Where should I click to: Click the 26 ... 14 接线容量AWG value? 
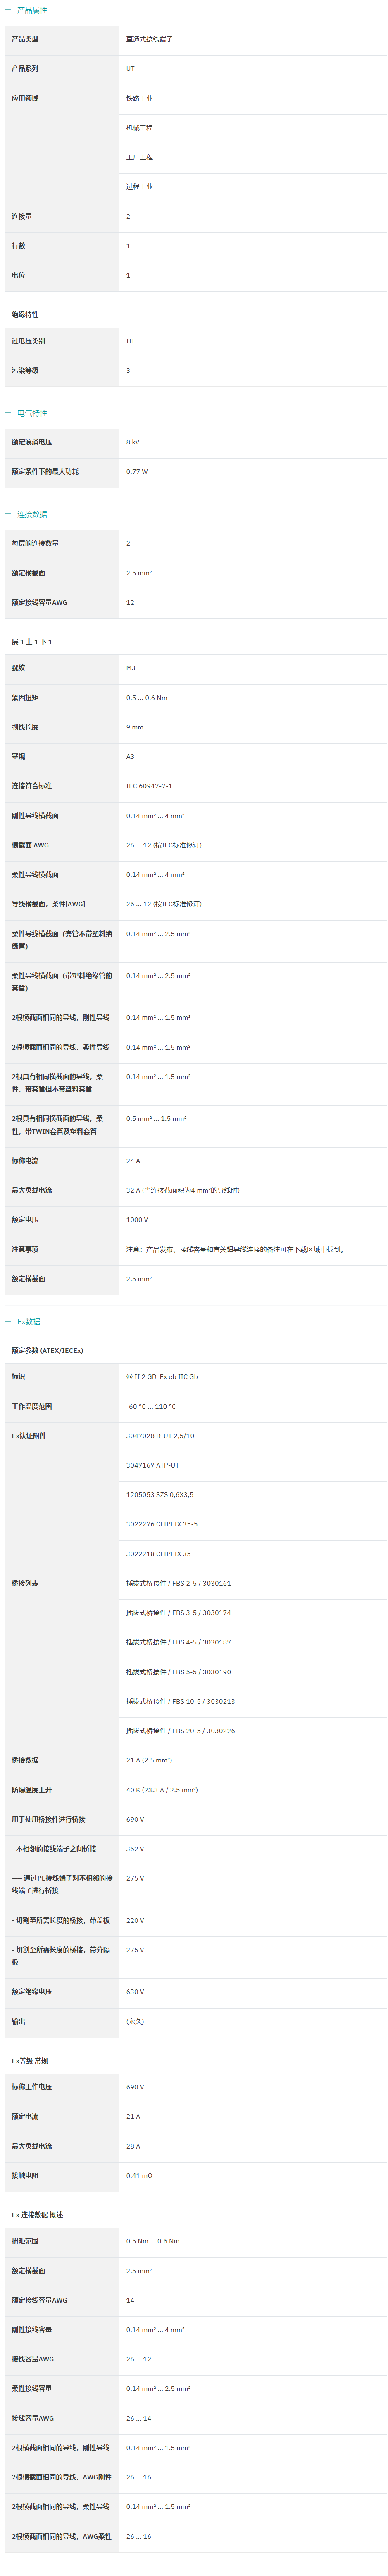point(139,2418)
